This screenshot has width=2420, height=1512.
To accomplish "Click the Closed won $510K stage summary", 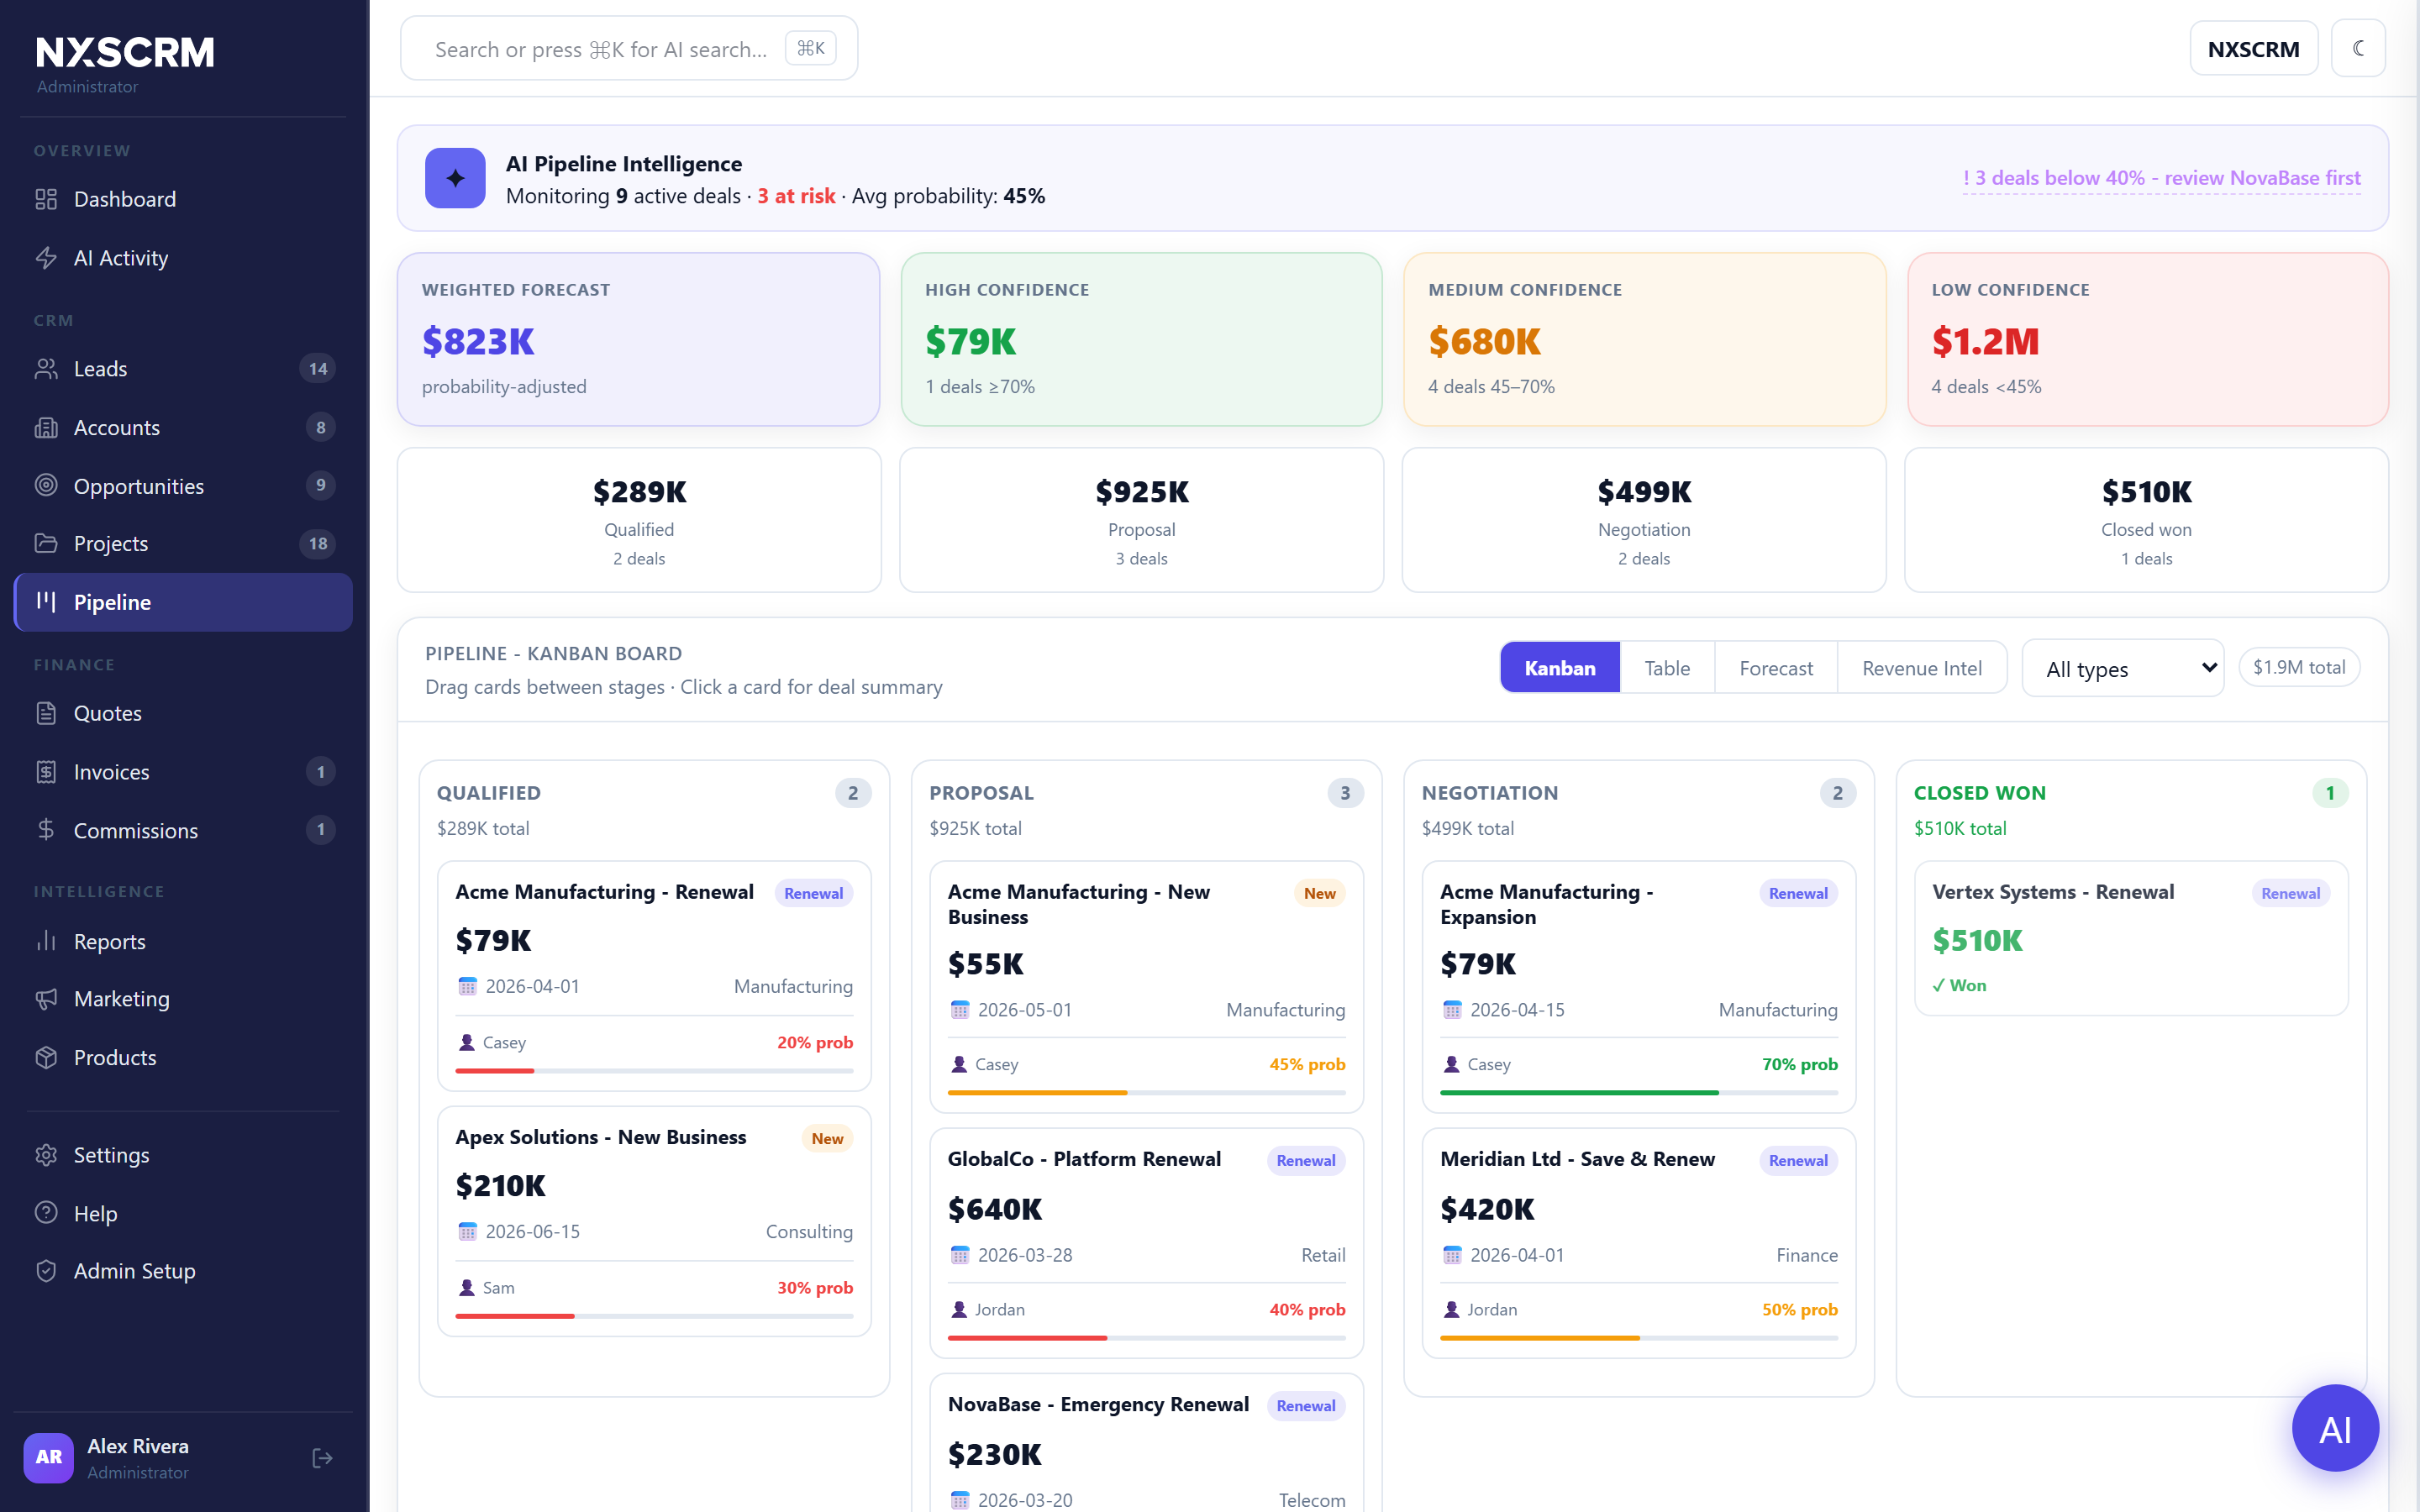I will pyautogui.click(x=2147, y=520).
